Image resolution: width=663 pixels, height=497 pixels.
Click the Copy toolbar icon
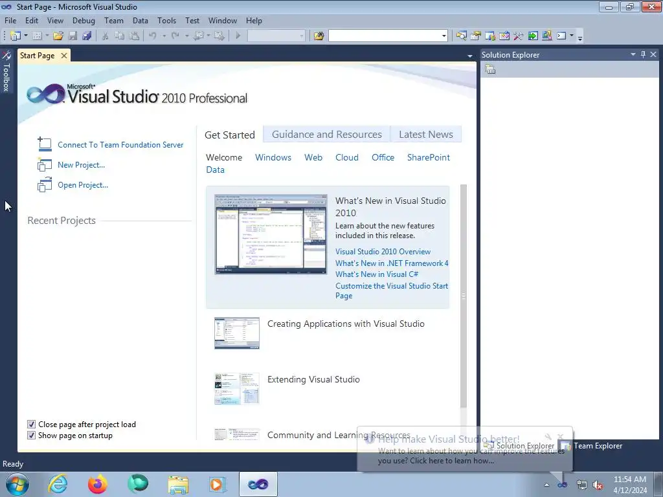(x=120, y=36)
